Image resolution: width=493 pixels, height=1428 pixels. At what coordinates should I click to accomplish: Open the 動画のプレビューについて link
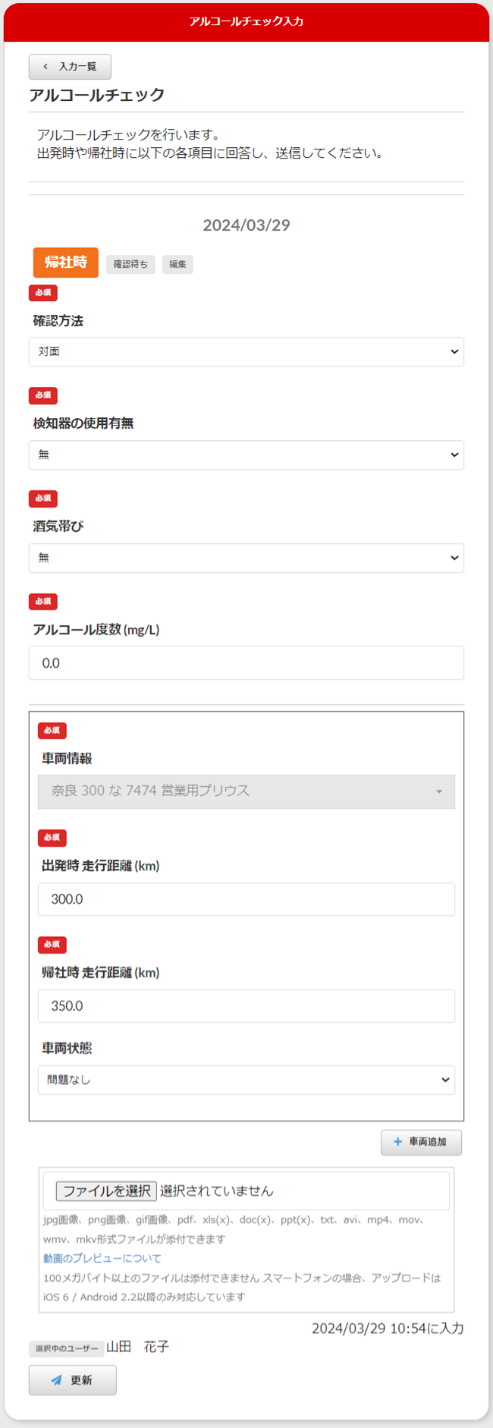click(x=102, y=1258)
